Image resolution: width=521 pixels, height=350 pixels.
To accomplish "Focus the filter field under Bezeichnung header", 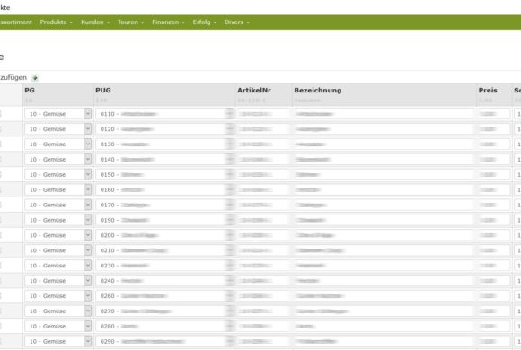I will pos(384,101).
